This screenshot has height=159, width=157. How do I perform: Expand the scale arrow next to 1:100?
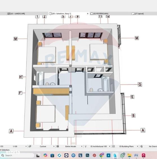coord(26,146)
